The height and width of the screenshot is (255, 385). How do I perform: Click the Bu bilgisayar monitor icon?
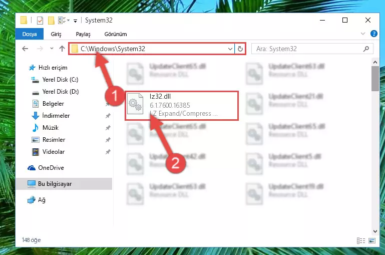[32, 184]
